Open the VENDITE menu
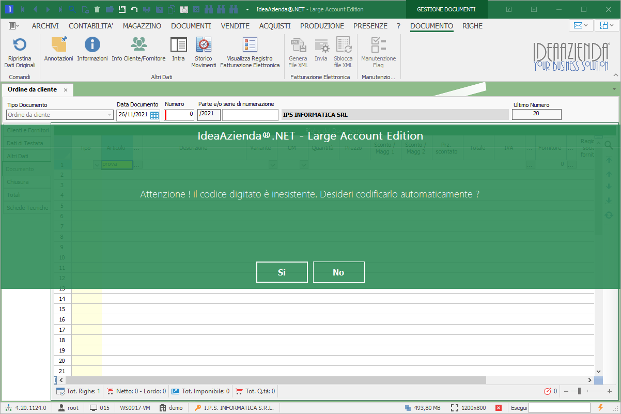This screenshot has height=414, width=621. [235, 26]
